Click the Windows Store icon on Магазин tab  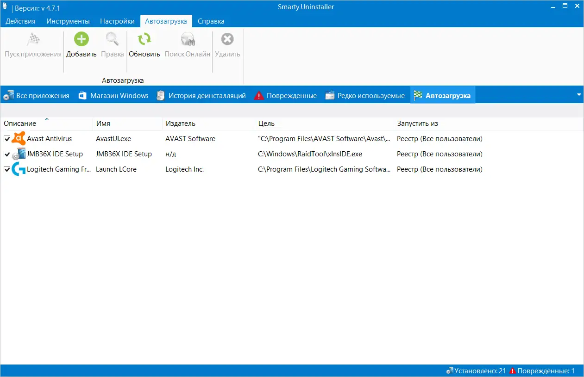82,96
